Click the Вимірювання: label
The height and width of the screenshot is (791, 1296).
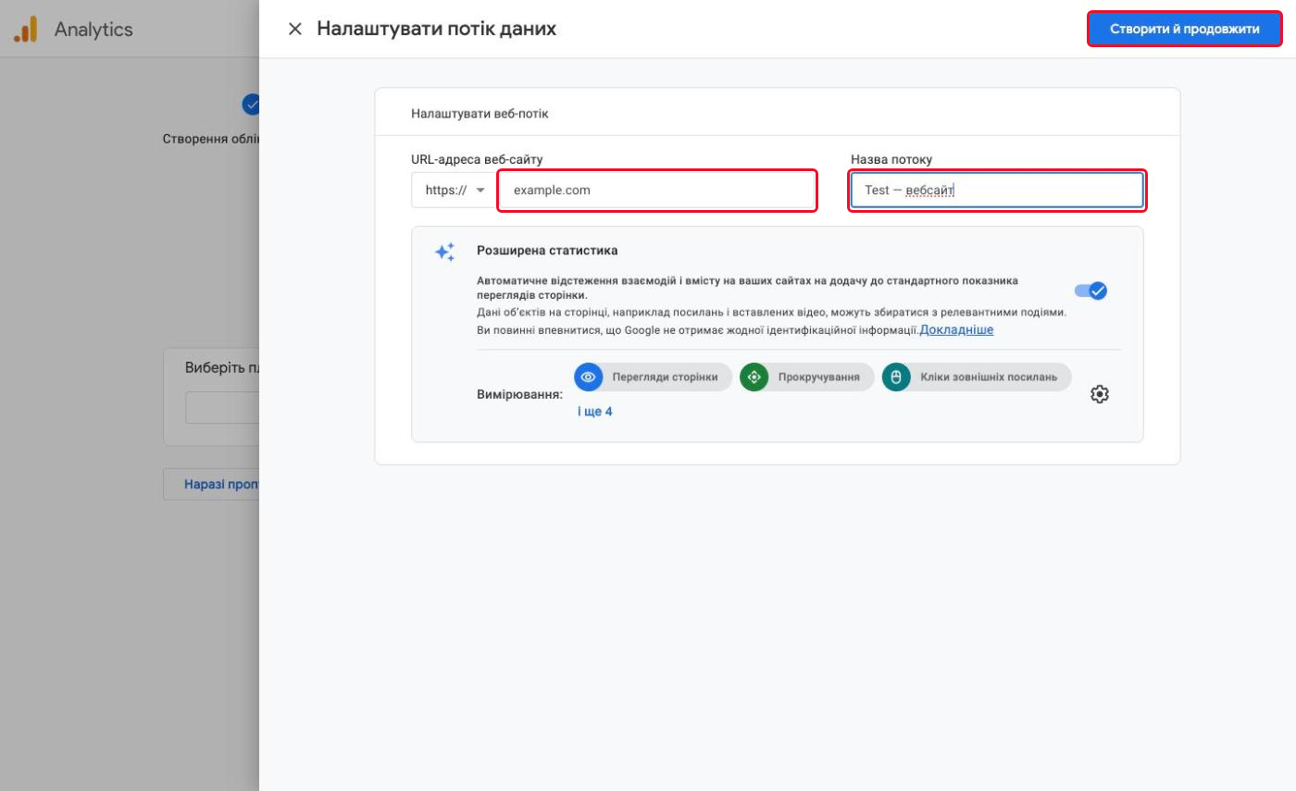point(519,394)
